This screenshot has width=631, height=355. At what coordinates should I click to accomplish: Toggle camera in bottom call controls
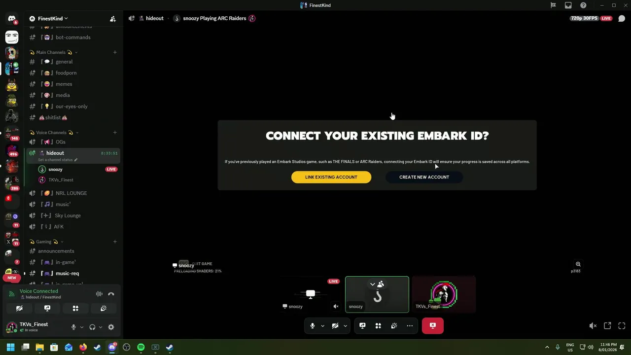[x=335, y=325]
